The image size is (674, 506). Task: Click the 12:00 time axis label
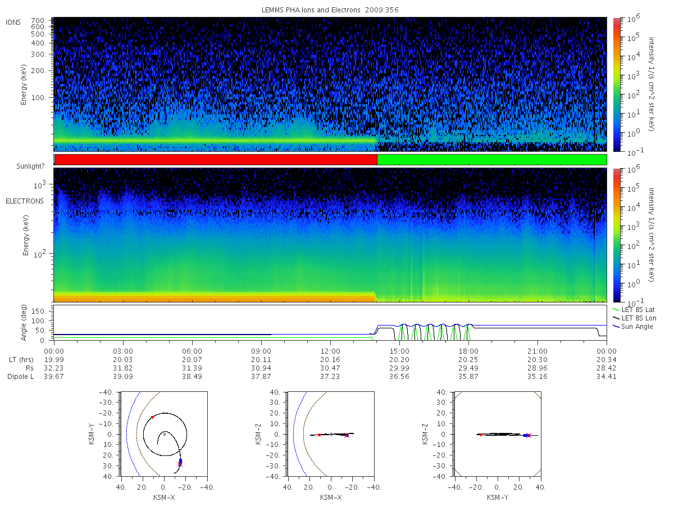(x=330, y=351)
